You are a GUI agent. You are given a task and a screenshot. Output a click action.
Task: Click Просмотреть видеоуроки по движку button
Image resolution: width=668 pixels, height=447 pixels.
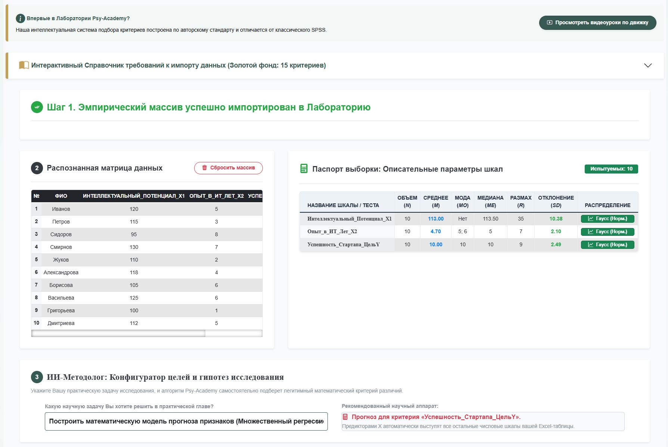coord(597,22)
